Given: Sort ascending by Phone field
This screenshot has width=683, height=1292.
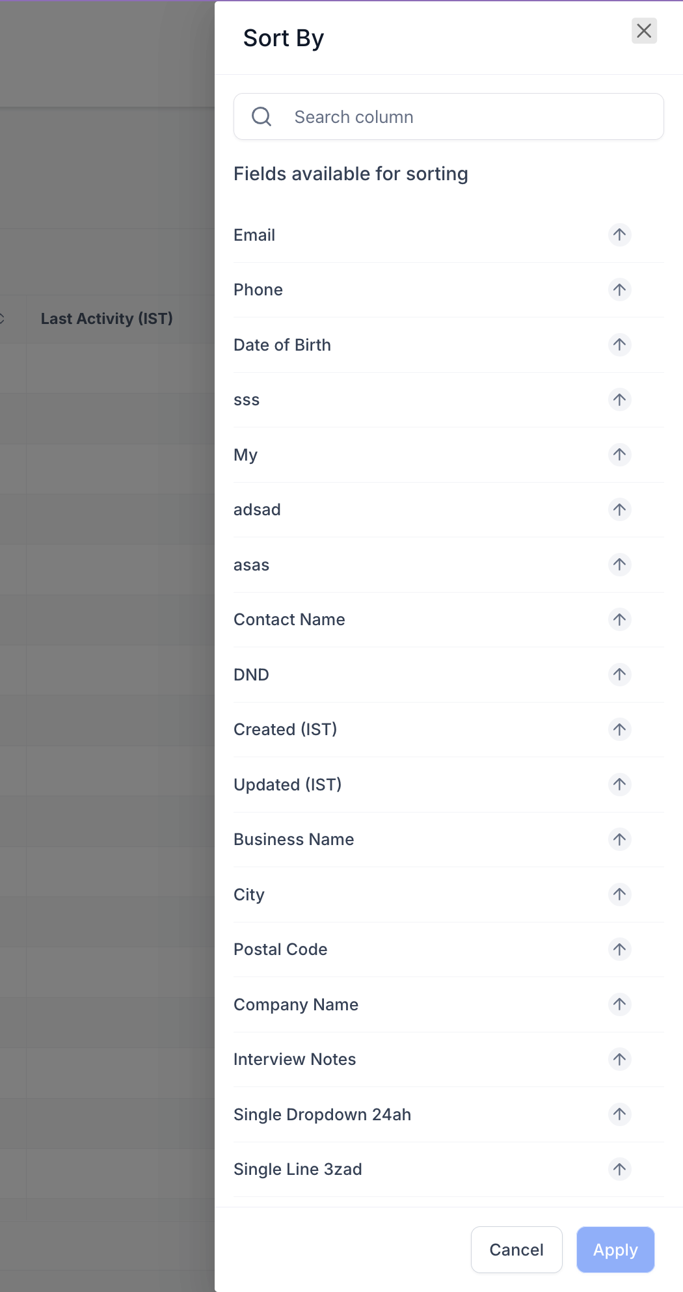Looking at the screenshot, I should (x=619, y=290).
